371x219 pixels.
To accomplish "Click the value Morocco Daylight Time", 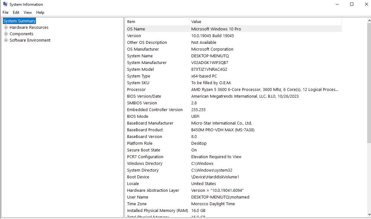I will tap(213, 204).
